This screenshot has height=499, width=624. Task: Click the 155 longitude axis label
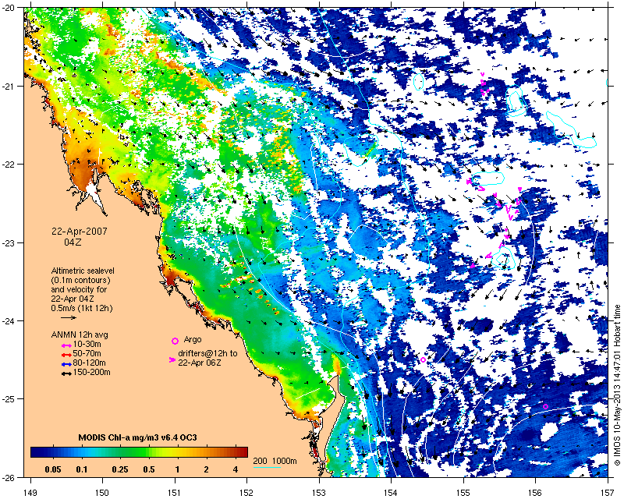click(x=463, y=493)
